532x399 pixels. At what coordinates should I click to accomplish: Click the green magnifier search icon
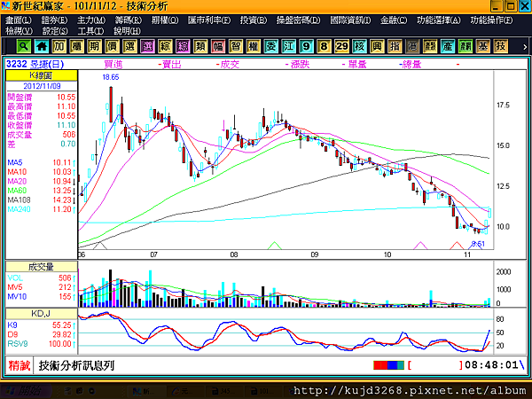click(x=24, y=46)
